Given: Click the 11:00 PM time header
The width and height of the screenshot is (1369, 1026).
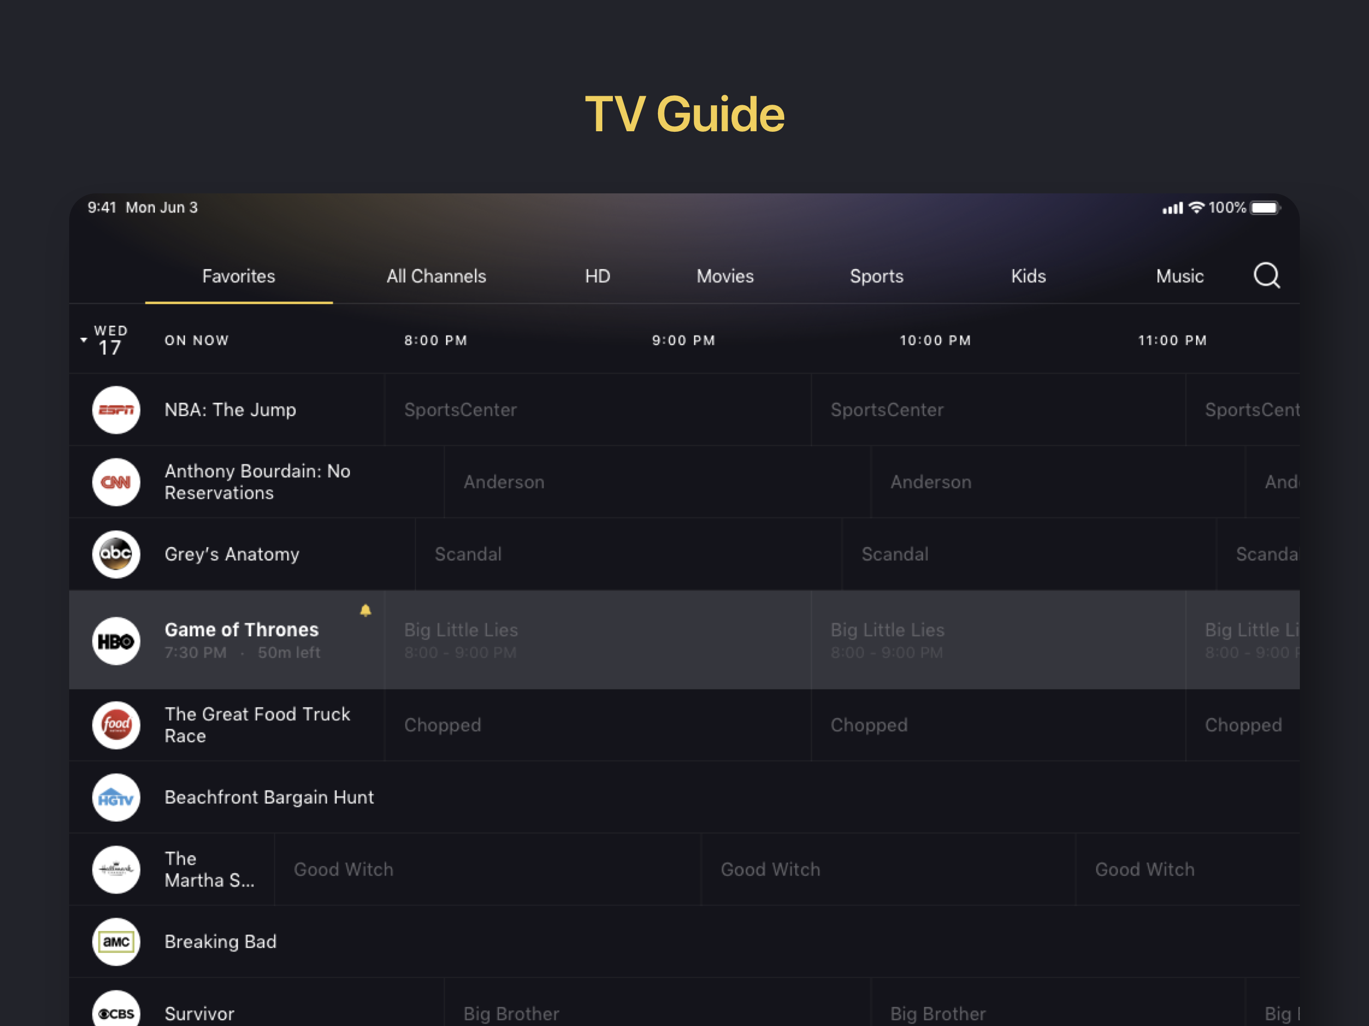Looking at the screenshot, I should click(x=1172, y=340).
